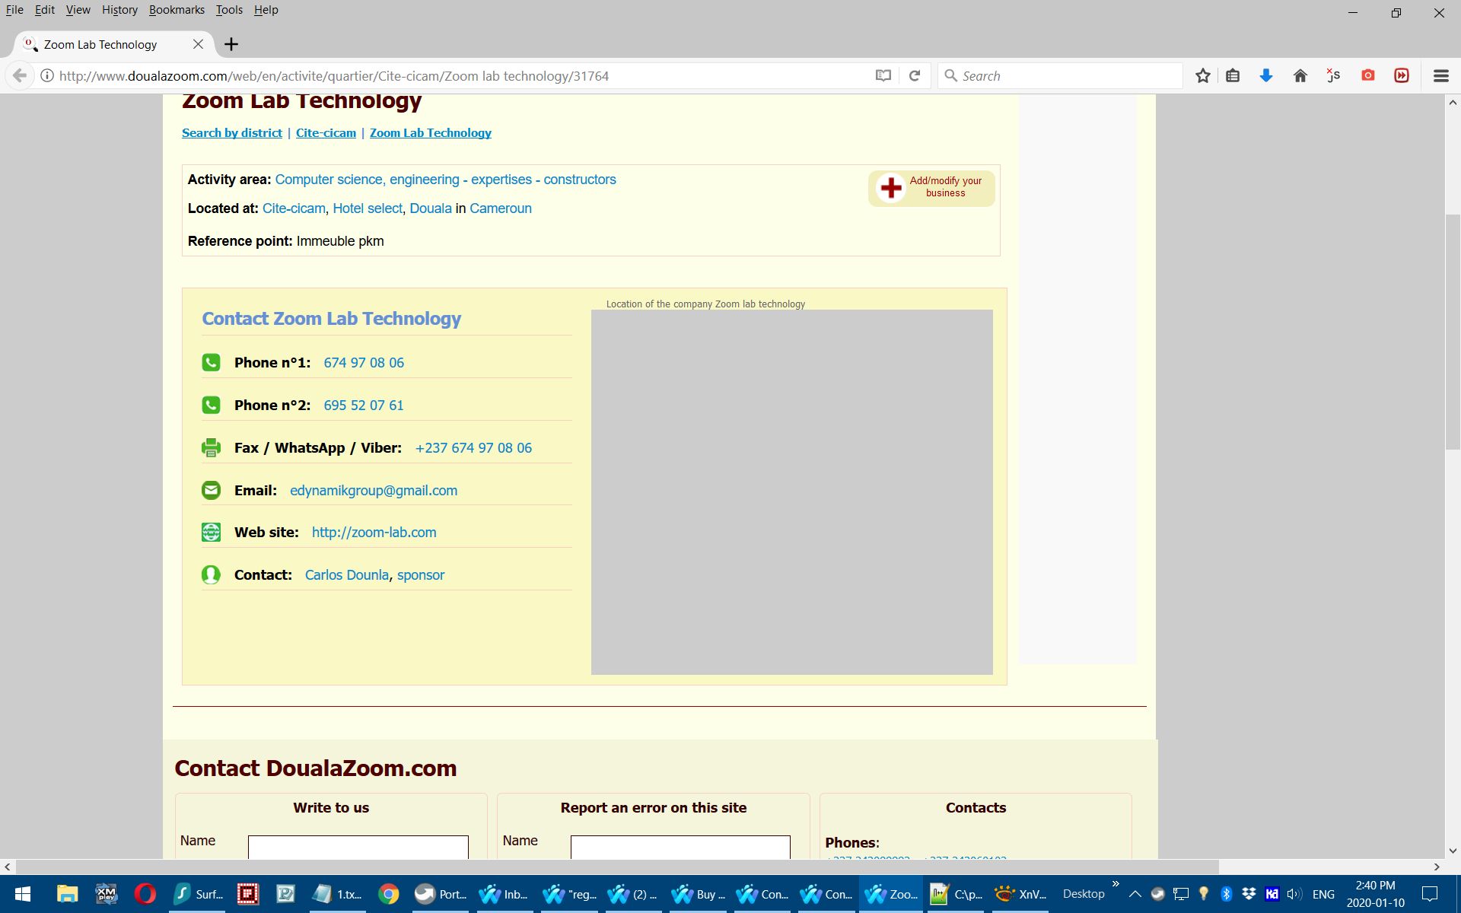Screen dimensions: 1461x913
Task: Open the bookmarks list icon
Action: point(1233,75)
